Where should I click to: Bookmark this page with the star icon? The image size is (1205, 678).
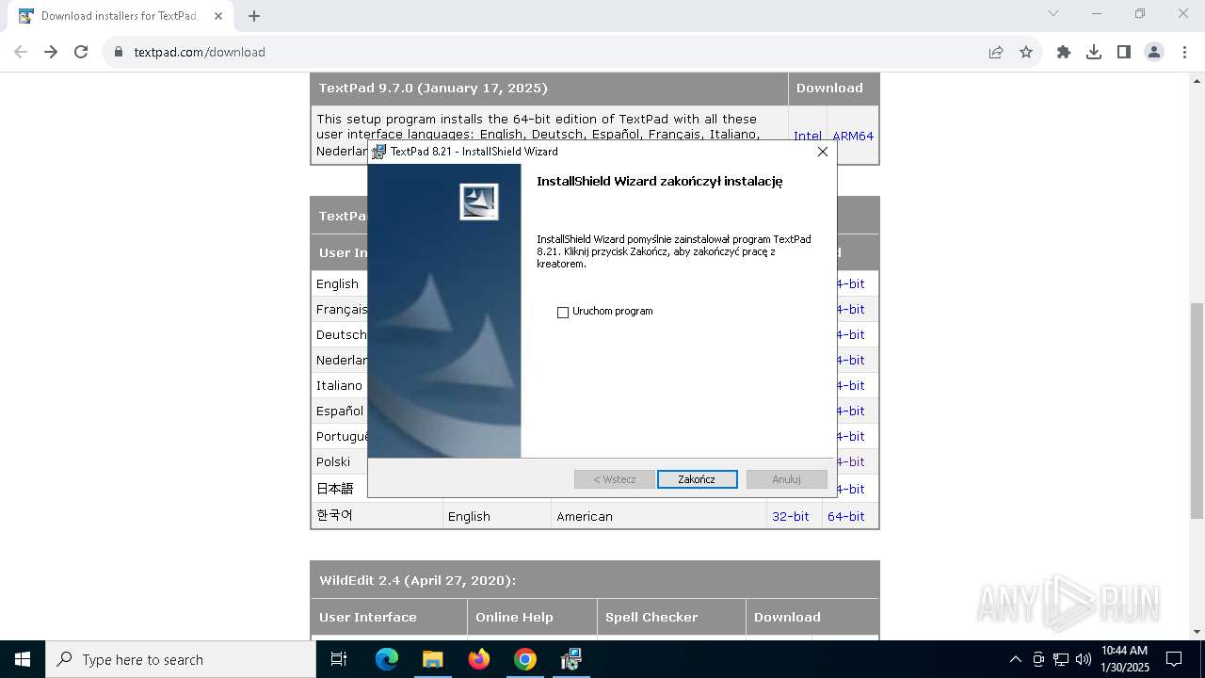pos(1026,52)
